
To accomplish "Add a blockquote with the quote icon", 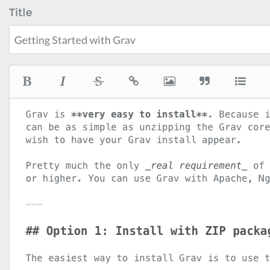I will [x=205, y=81].
